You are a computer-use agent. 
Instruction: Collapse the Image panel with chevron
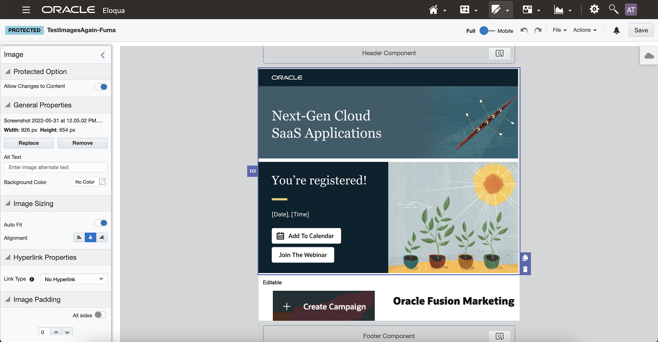pos(103,55)
